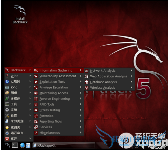
Task: Click the 图像 palette icon
Action: tap(7, 93)
